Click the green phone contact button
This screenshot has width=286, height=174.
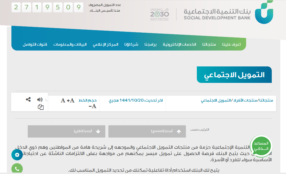(x=17, y=169)
